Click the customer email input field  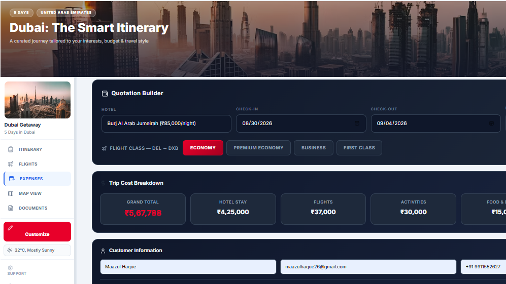click(x=368, y=267)
